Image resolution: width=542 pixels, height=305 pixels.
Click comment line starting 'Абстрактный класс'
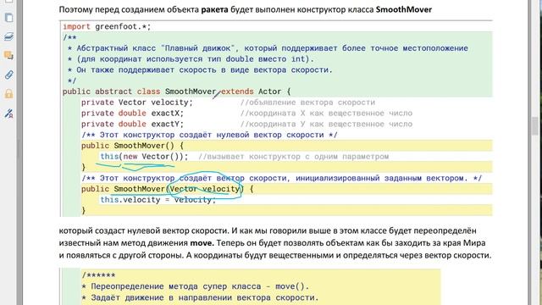(268, 48)
